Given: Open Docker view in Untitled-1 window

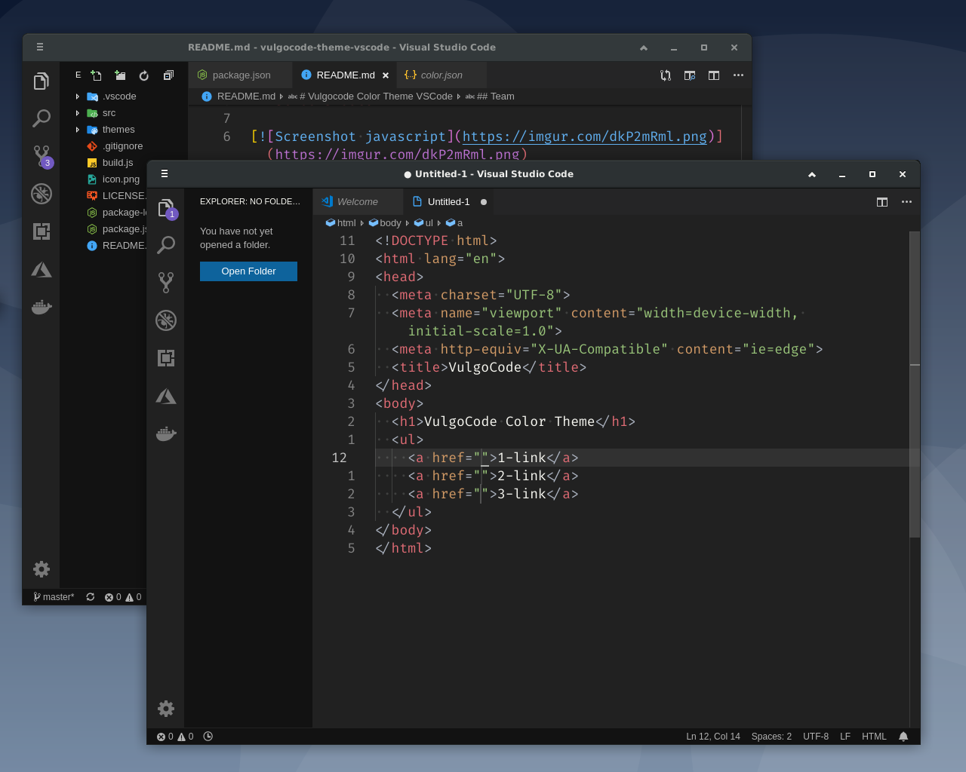Looking at the screenshot, I should pyautogui.click(x=166, y=433).
